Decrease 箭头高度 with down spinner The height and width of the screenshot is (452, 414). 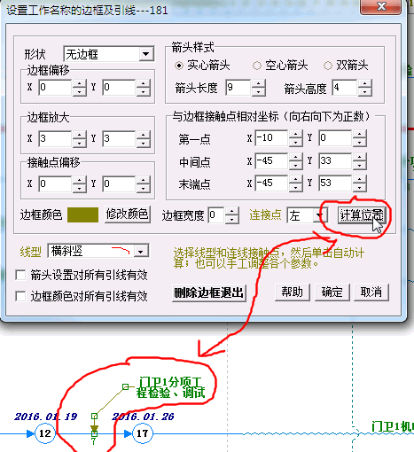(x=365, y=92)
